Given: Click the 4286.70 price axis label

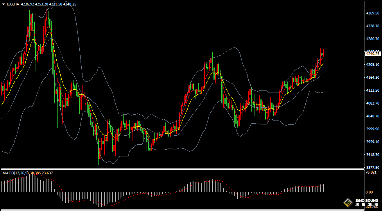Looking at the screenshot, I should (x=373, y=39).
